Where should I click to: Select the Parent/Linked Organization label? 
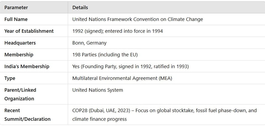click(20, 94)
